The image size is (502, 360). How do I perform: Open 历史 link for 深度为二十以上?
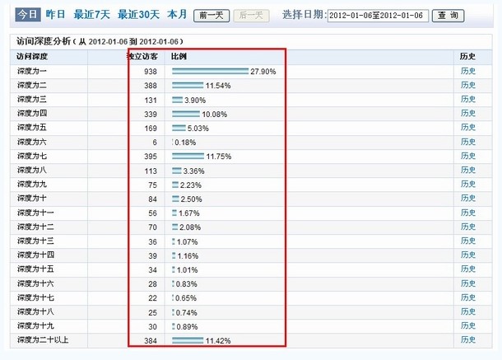pos(467,339)
